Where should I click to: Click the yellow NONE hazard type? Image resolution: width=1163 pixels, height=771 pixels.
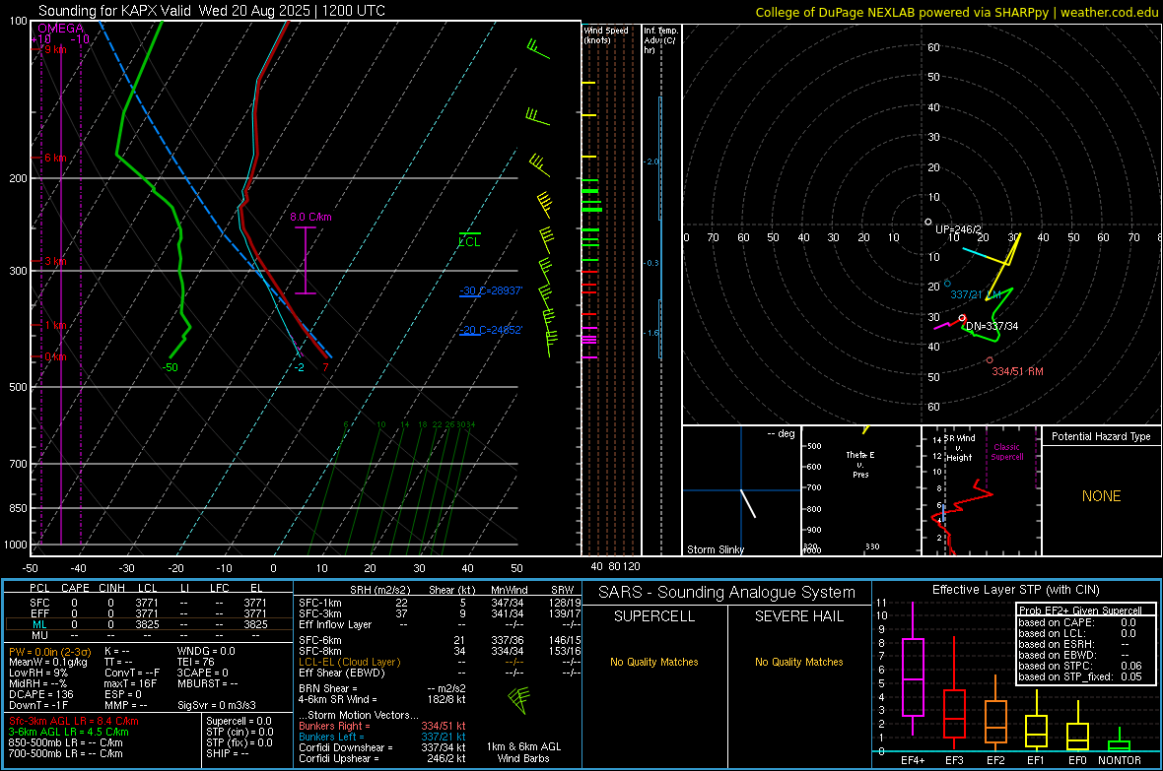(x=1102, y=496)
